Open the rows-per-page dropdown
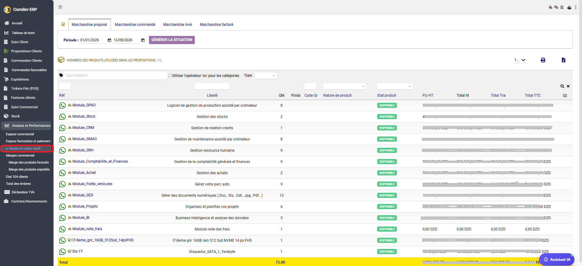 (520, 60)
